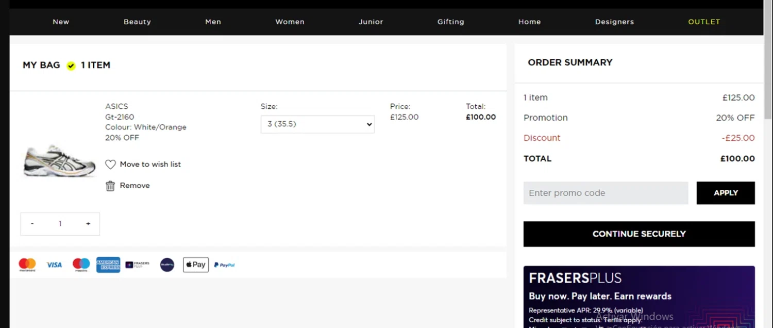
Task: Click the bold £100.00 under Total in bag
Action: (x=481, y=117)
